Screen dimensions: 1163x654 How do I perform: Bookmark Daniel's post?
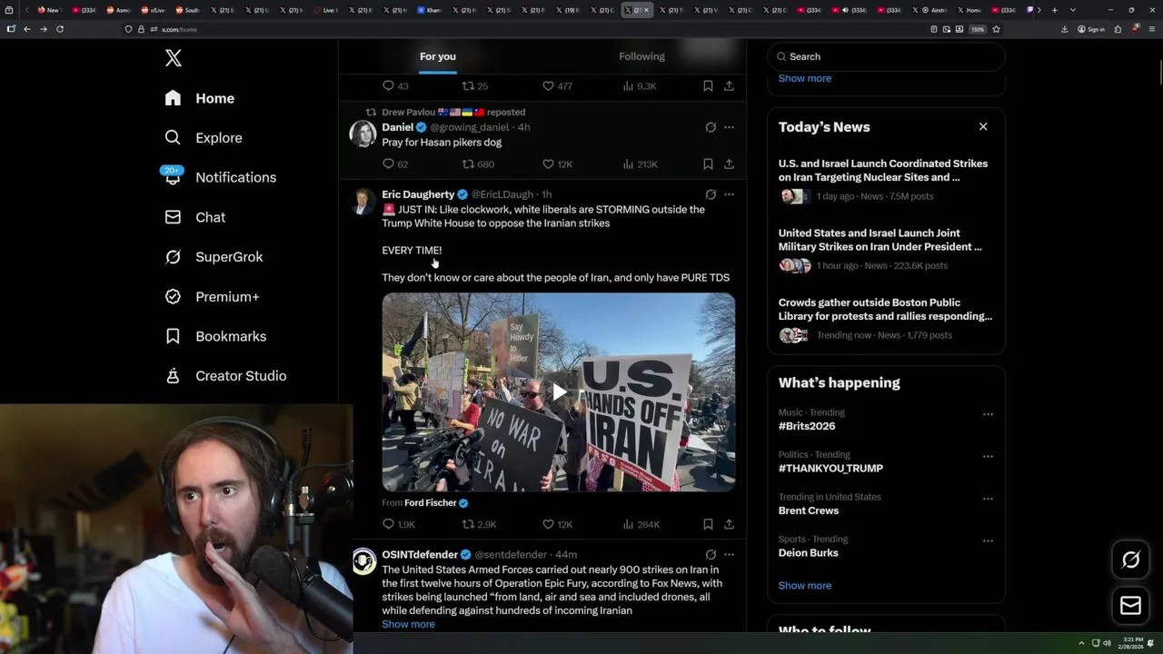click(708, 164)
